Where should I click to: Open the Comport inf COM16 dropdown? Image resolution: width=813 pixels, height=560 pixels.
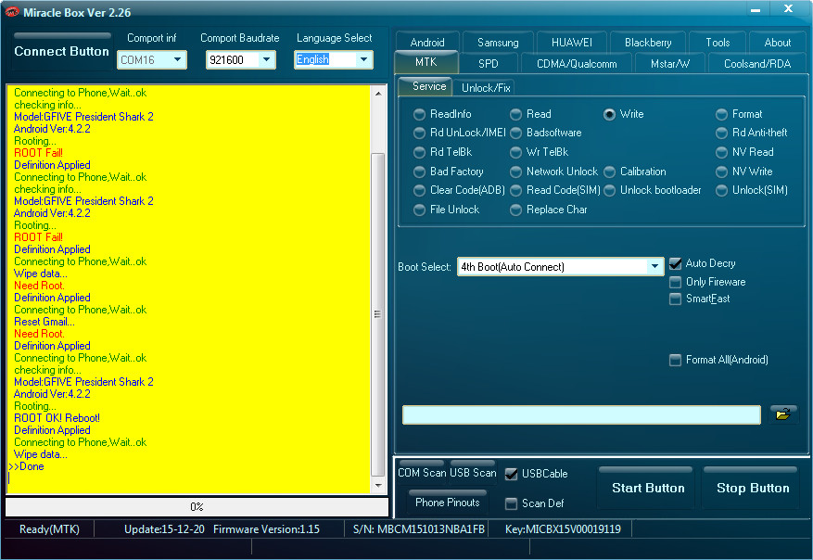(x=151, y=59)
